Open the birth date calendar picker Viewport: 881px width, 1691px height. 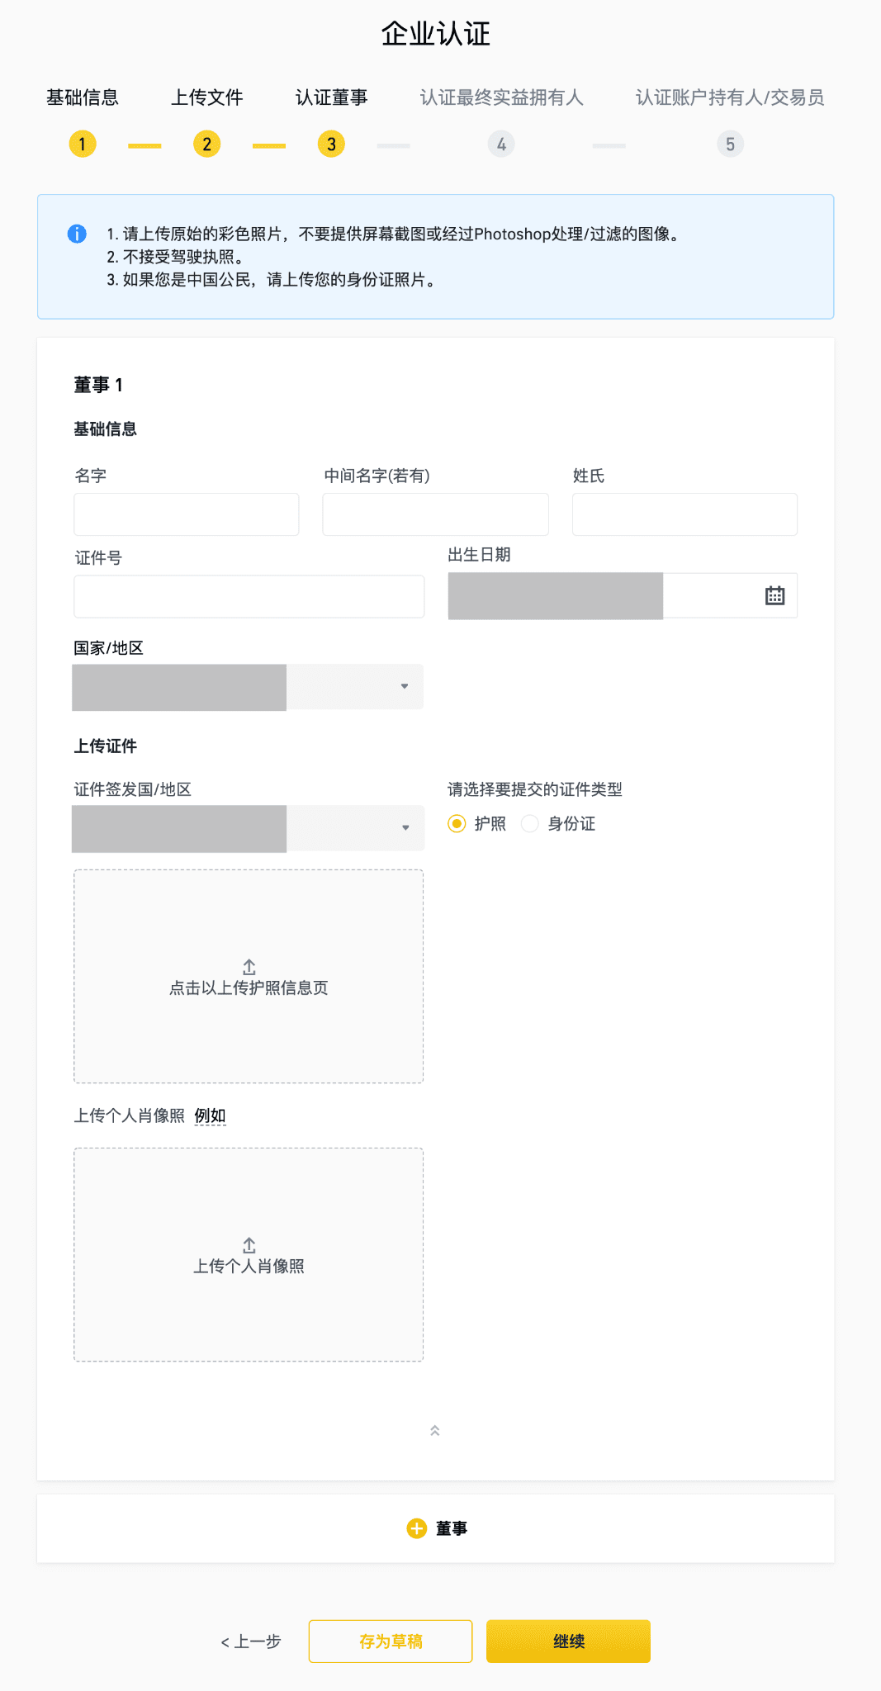pos(774,595)
